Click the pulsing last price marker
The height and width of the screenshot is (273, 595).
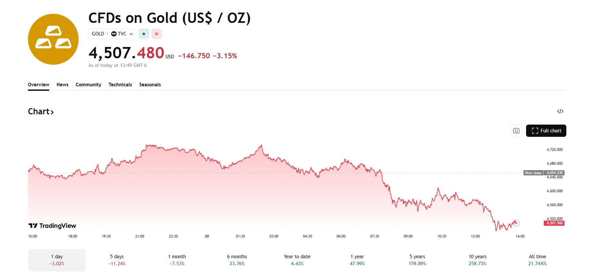point(516,222)
